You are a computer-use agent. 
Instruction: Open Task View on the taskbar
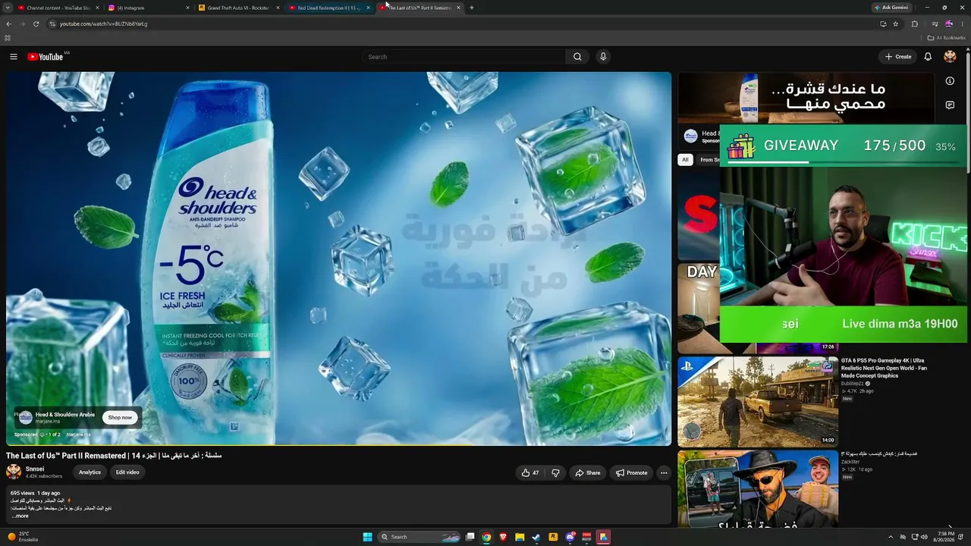click(470, 537)
